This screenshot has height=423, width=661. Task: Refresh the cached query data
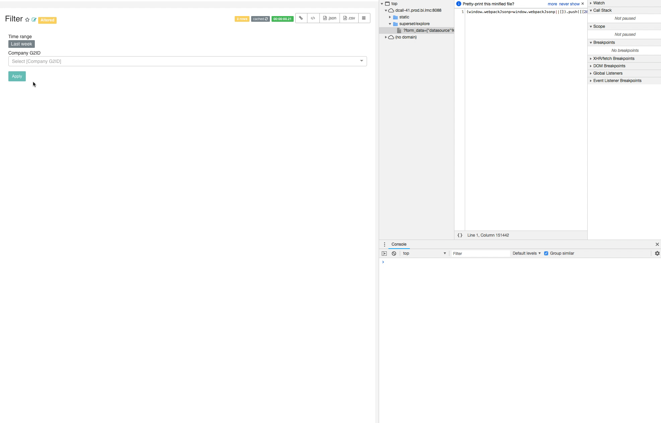pos(266,19)
